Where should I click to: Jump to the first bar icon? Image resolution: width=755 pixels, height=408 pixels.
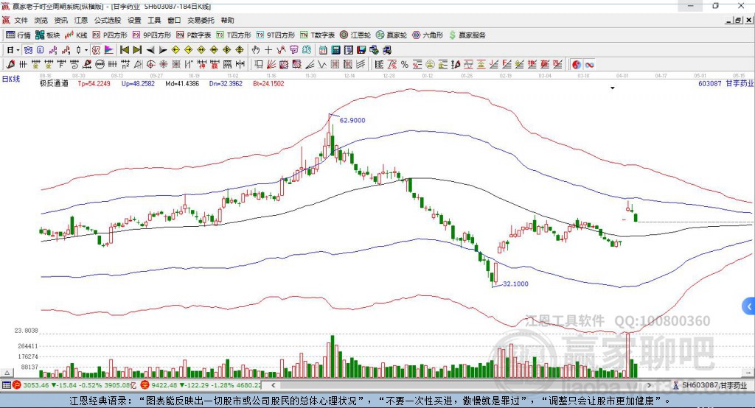[124, 49]
